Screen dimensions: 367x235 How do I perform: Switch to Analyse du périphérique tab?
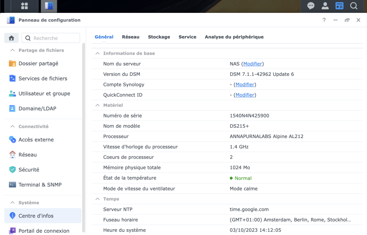tap(234, 37)
